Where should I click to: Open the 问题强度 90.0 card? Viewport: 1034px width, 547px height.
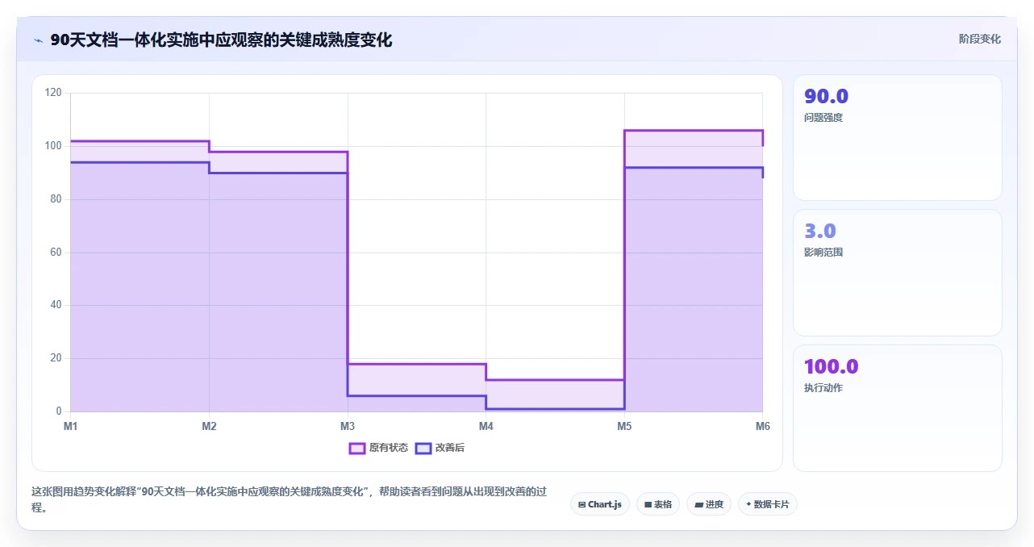tap(898, 137)
